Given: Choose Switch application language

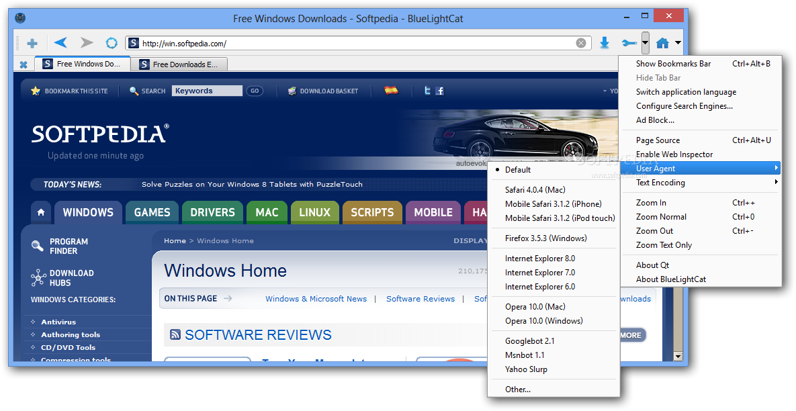Looking at the screenshot, I should click(x=702, y=92).
